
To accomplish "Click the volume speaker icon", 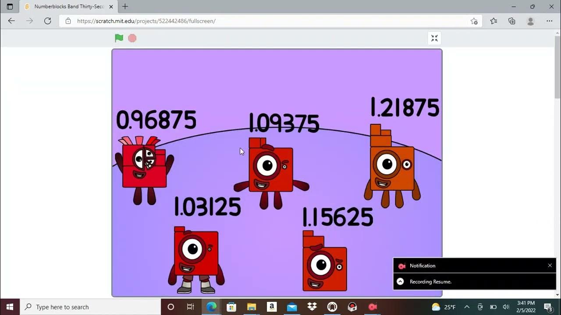I will (x=506, y=307).
